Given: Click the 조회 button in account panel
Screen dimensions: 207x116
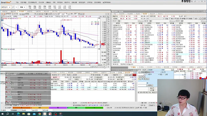Looking at the screenshot, I should click(126, 75).
